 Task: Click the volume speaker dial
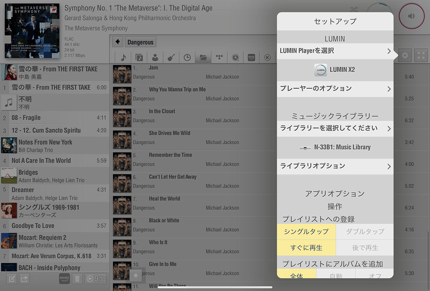pyautogui.click(x=411, y=16)
